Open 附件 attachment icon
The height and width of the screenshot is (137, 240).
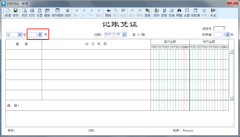(156, 13)
